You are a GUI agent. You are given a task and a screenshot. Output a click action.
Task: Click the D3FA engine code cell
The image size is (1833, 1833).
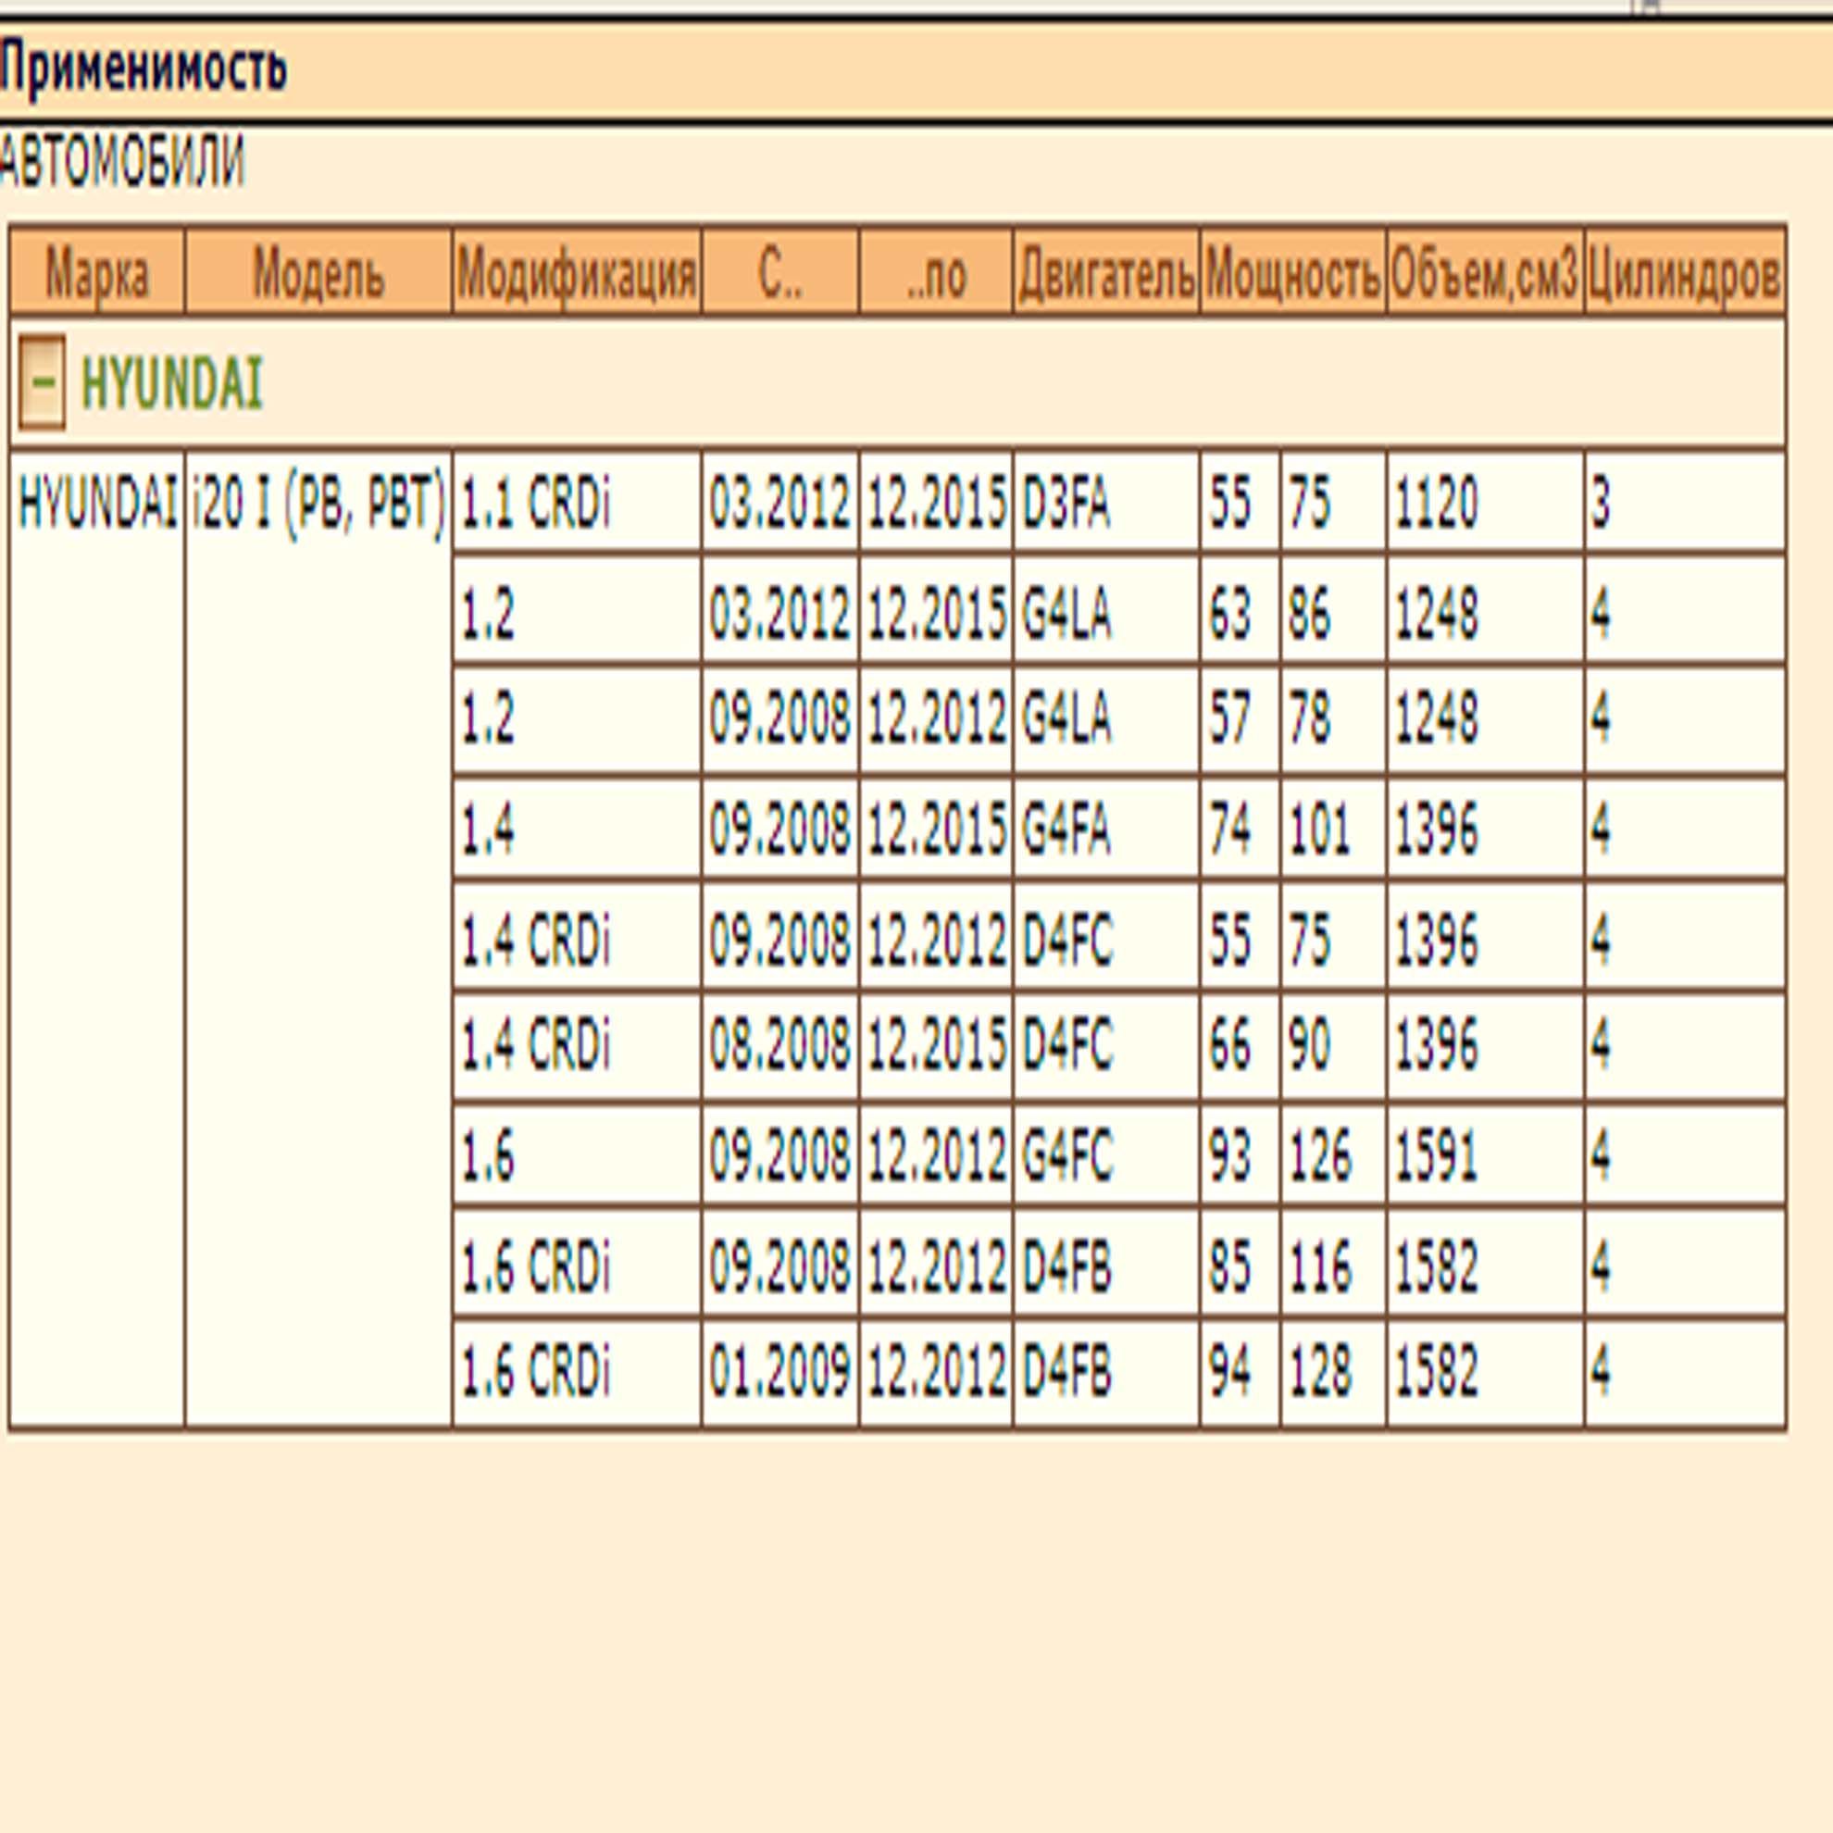pos(1066,503)
